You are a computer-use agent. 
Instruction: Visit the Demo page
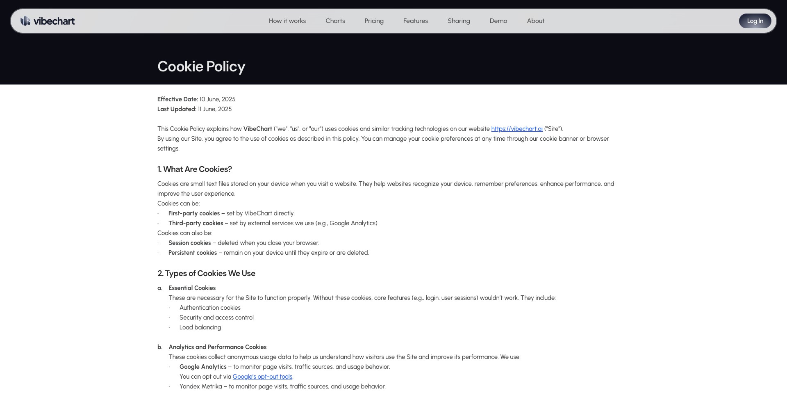pyautogui.click(x=498, y=21)
